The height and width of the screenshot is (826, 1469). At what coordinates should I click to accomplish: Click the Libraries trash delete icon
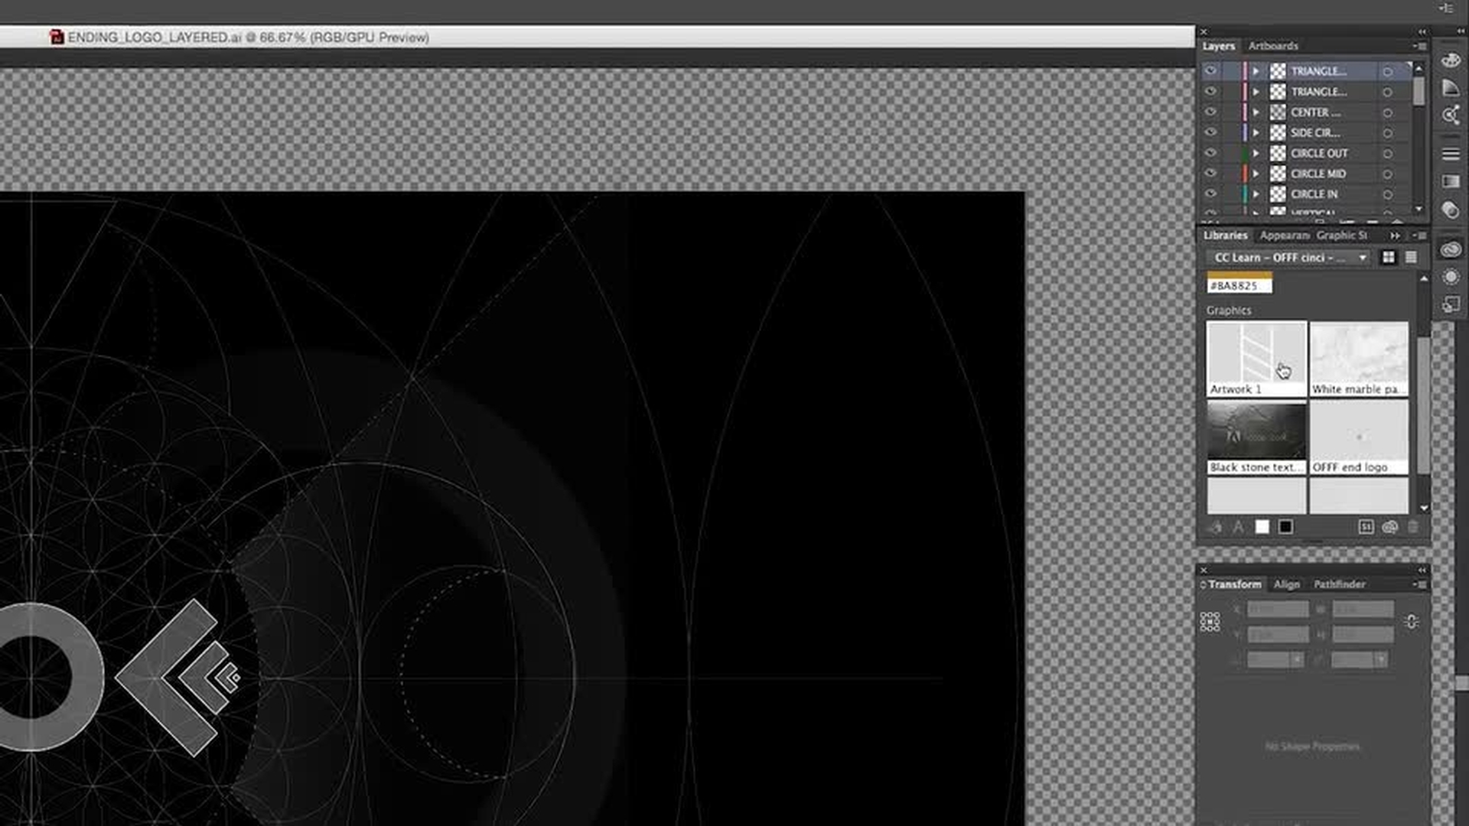1412,527
